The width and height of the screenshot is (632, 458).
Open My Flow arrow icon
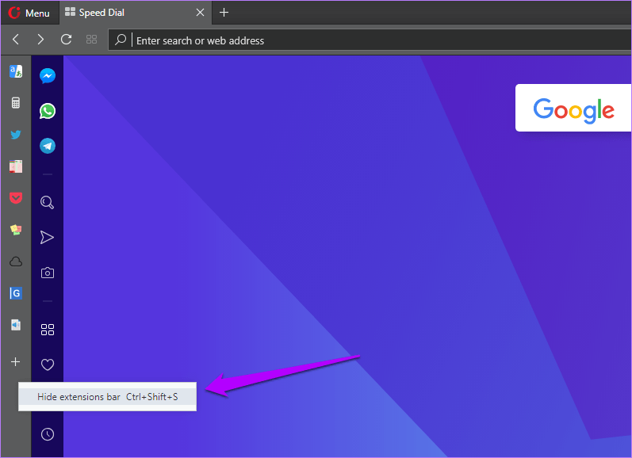(47, 237)
